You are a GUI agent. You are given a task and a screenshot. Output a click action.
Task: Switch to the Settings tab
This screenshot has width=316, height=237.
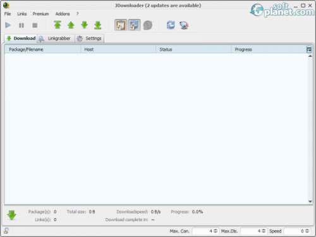coord(90,39)
